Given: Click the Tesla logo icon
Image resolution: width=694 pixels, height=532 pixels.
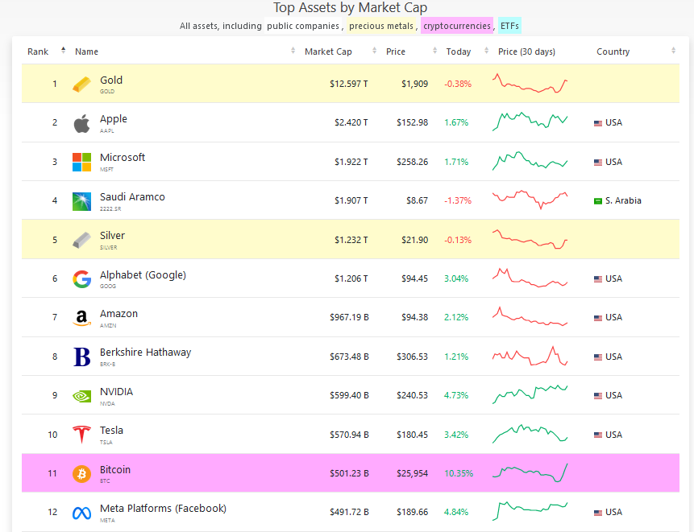Looking at the screenshot, I should [x=81, y=435].
